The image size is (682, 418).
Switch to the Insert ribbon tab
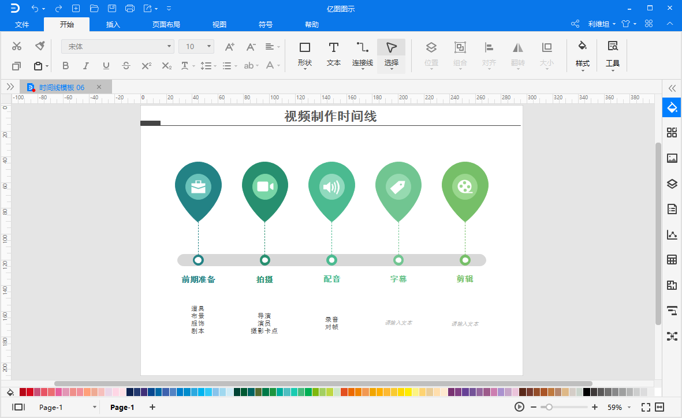[x=113, y=24]
